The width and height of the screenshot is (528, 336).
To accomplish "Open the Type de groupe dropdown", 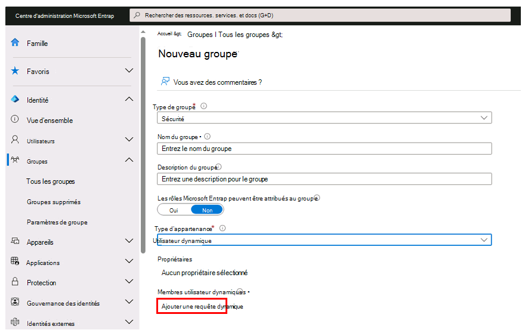I will tap(325, 118).
